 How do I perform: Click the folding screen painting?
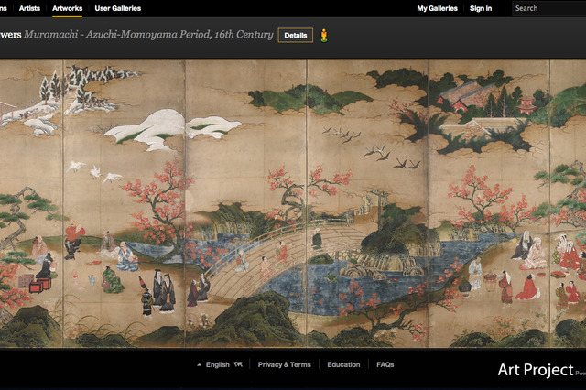293,203
